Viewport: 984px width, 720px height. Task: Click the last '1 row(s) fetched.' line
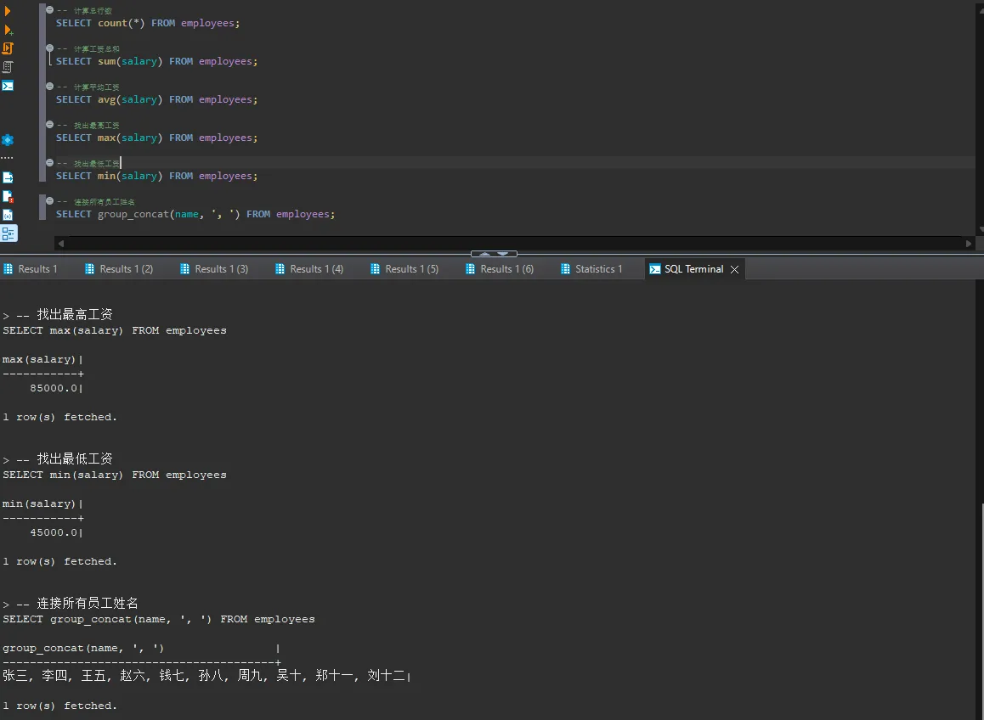point(59,706)
